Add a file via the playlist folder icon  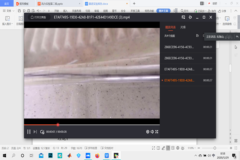click(x=198, y=36)
